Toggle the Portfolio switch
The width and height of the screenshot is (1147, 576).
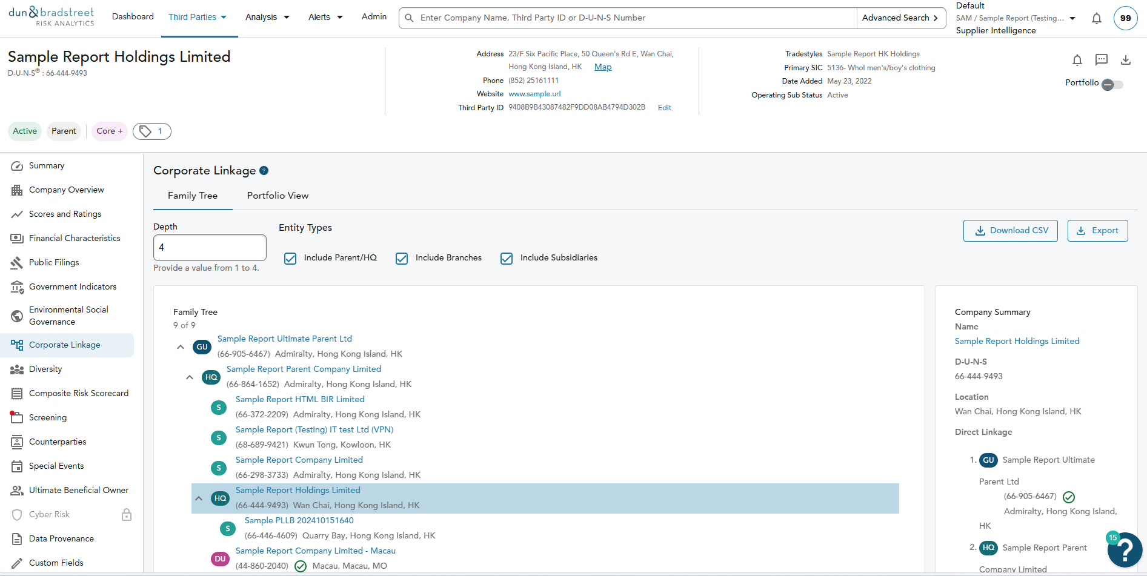pyautogui.click(x=1112, y=85)
